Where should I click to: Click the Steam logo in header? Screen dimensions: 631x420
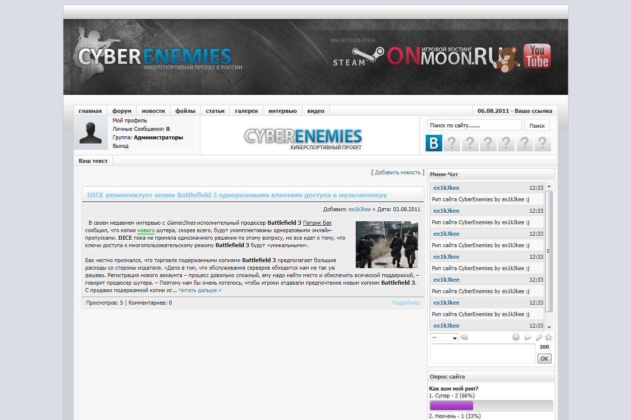(x=358, y=56)
